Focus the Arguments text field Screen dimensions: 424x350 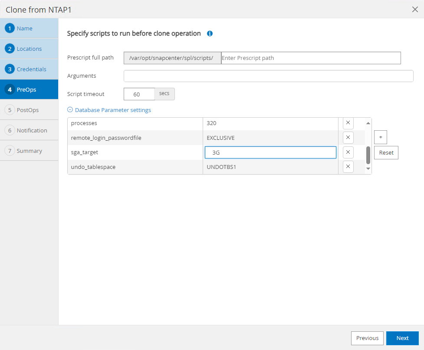point(268,76)
